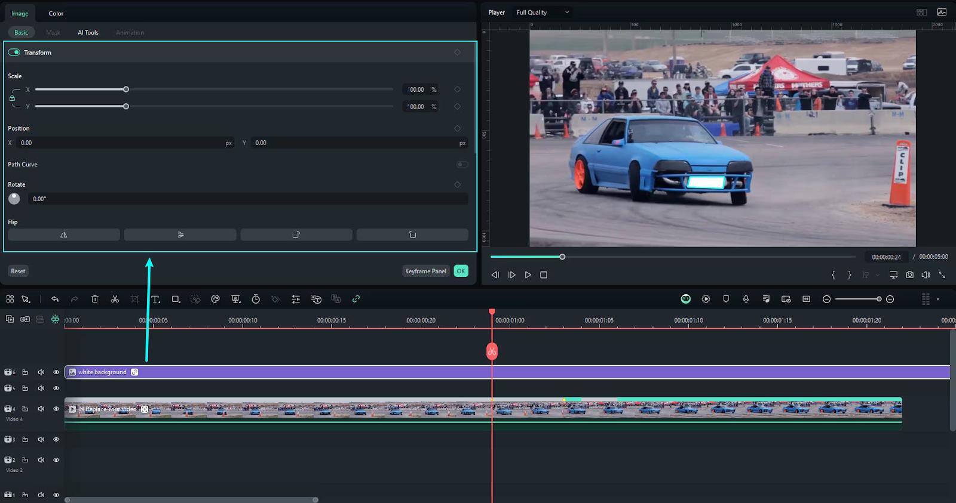
Task: Open the adjust sliders tool
Action: click(x=296, y=299)
